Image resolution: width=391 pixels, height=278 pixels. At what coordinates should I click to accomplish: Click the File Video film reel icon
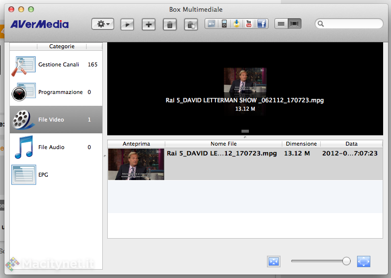click(23, 120)
